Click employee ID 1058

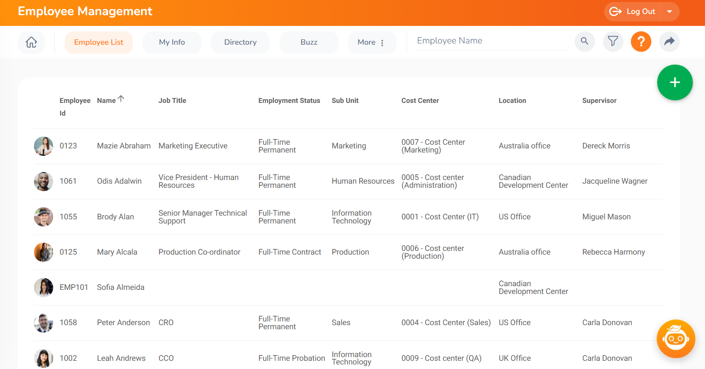coord(68,323)
